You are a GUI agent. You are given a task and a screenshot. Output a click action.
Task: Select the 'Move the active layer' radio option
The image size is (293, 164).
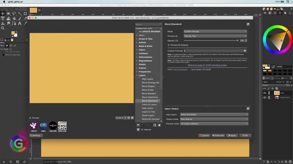[4, 55]
